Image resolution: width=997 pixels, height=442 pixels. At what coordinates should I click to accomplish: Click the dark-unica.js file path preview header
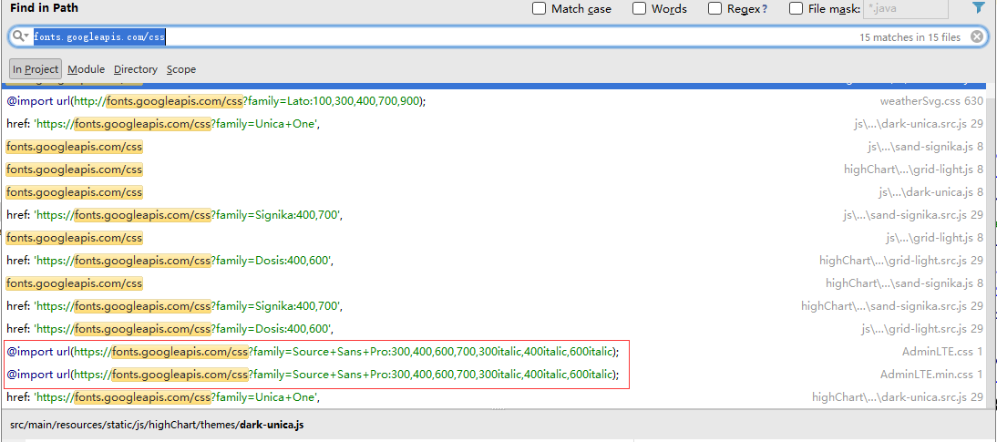tap(157, 424)
